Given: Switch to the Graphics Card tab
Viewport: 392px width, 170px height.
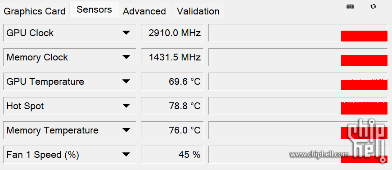Looking at the screenshot, I should pyautogui.click(x=35, y=11).
